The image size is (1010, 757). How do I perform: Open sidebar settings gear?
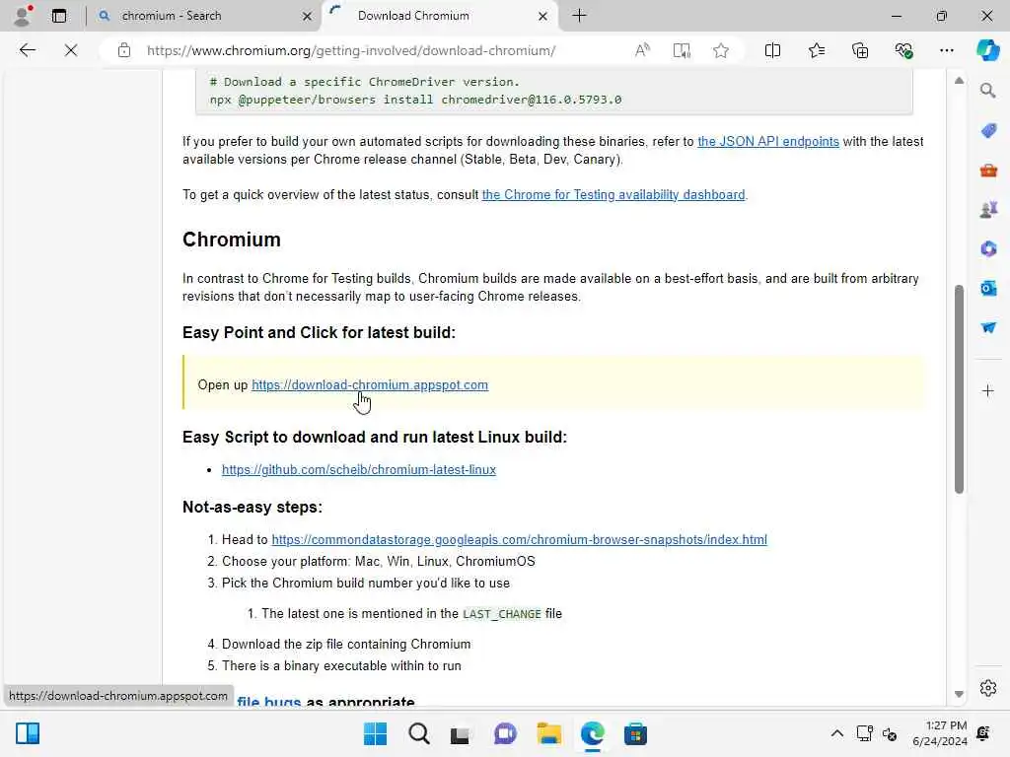coord(988,688)
